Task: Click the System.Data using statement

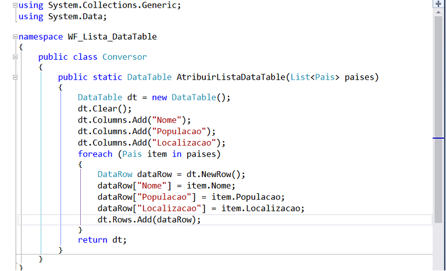Action: [x=63, y=16]
